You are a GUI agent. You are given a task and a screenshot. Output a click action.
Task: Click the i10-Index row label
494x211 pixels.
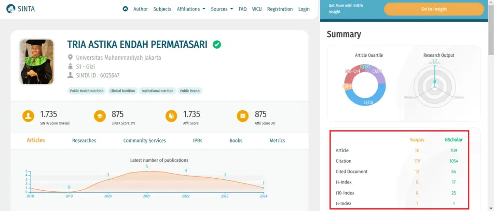(345, 193)
